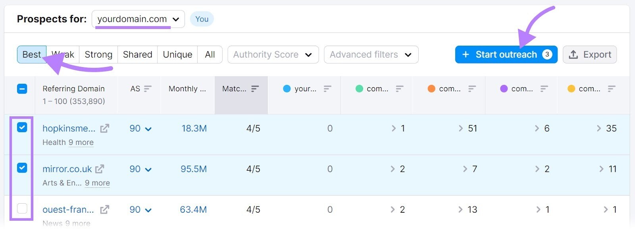Select the Best prospects tab

[x=32, y=55]
